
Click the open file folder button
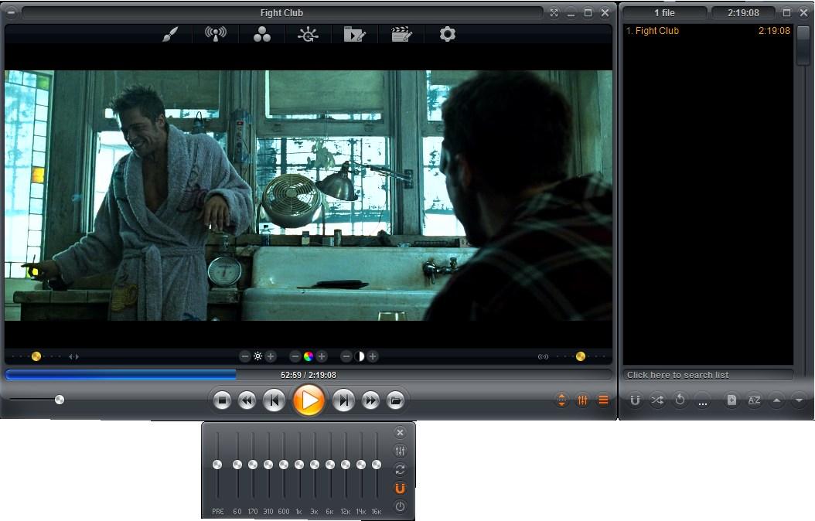395,400
